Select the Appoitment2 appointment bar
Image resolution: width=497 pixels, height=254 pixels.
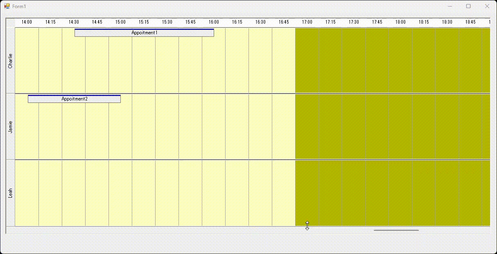74,99
